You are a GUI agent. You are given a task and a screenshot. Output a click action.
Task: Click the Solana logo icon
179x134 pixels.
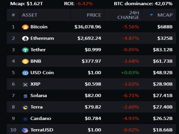(25, 96)
